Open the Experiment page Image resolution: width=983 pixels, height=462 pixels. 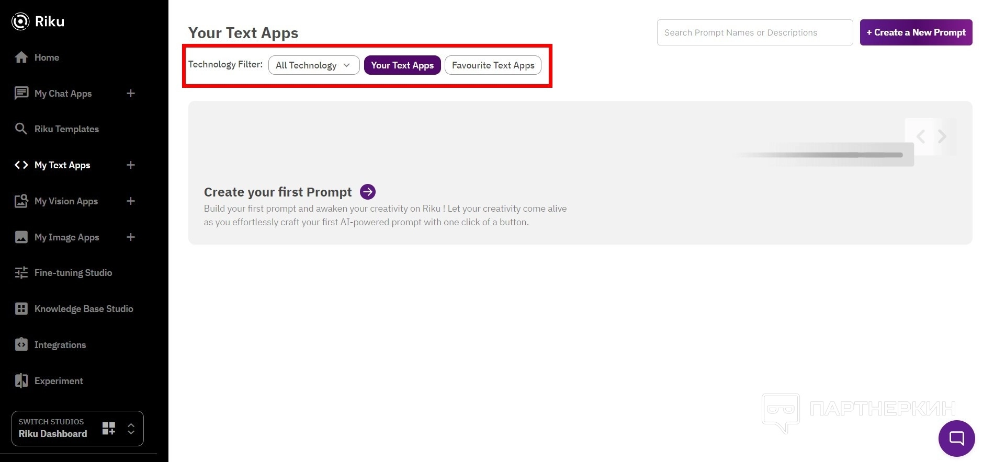59,381
